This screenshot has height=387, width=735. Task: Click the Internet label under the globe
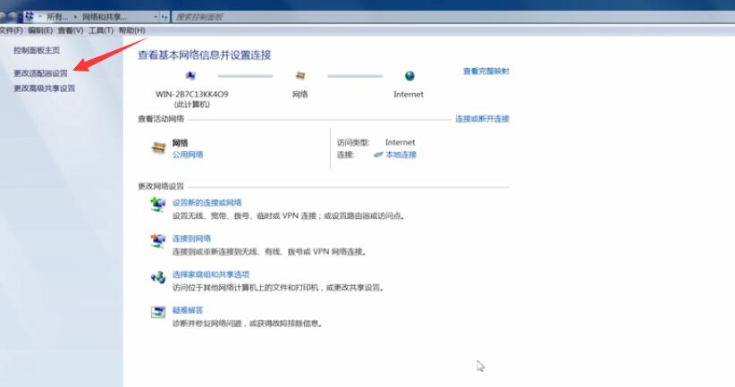pyautogui.click(x=409, y=94)
